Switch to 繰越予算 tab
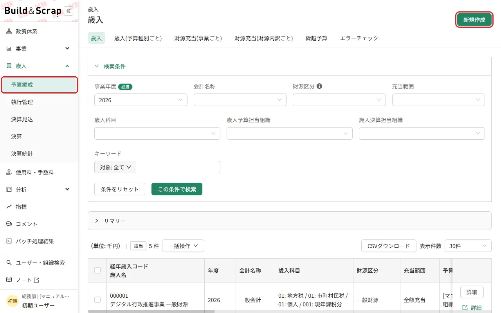 tap(317, 38)
